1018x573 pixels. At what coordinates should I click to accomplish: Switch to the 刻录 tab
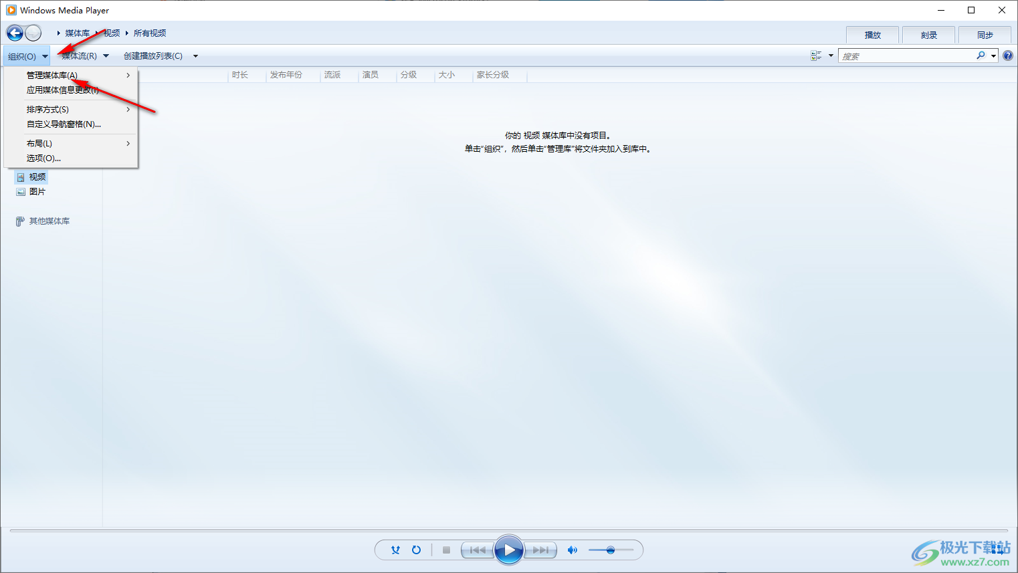pyautogui.click(x=929, y=35)
